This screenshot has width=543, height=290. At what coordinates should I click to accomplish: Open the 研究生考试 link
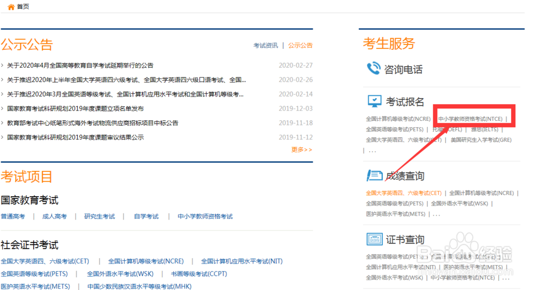99,216
